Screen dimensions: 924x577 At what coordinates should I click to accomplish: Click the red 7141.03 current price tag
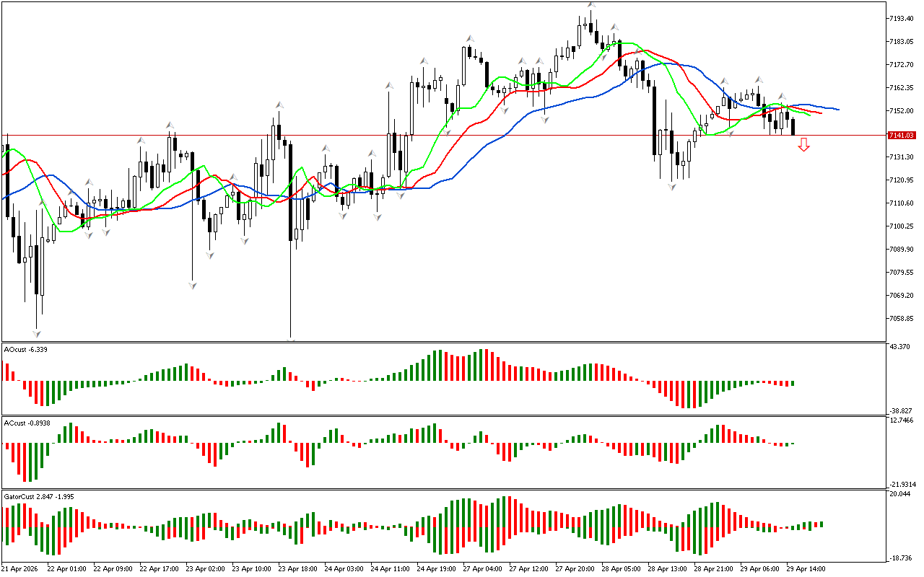[902, 136]
